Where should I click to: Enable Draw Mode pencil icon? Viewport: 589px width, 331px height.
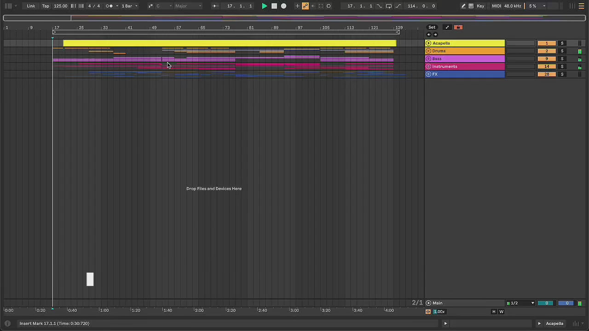click(463, 6)
